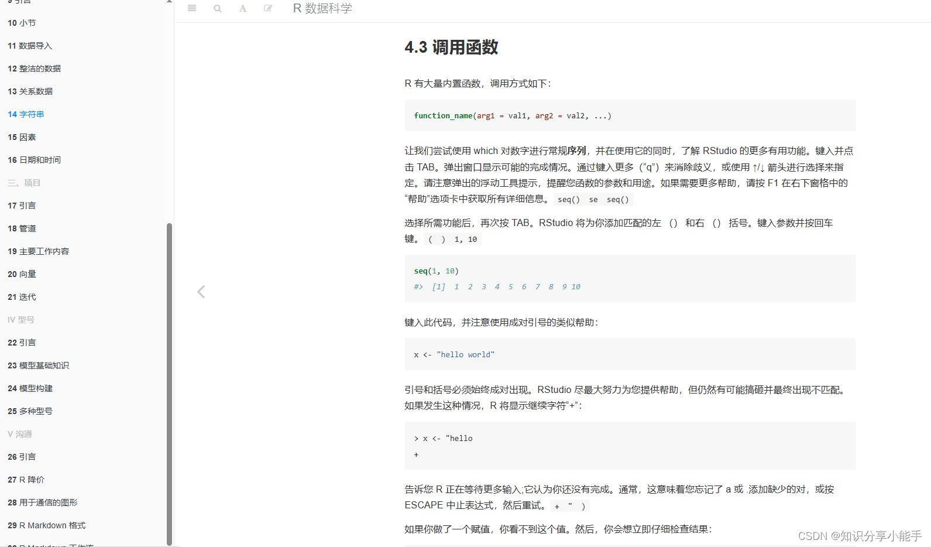Click section header IV 型号
The width and height of the screenshot is (931, 547).
[21, 320]
